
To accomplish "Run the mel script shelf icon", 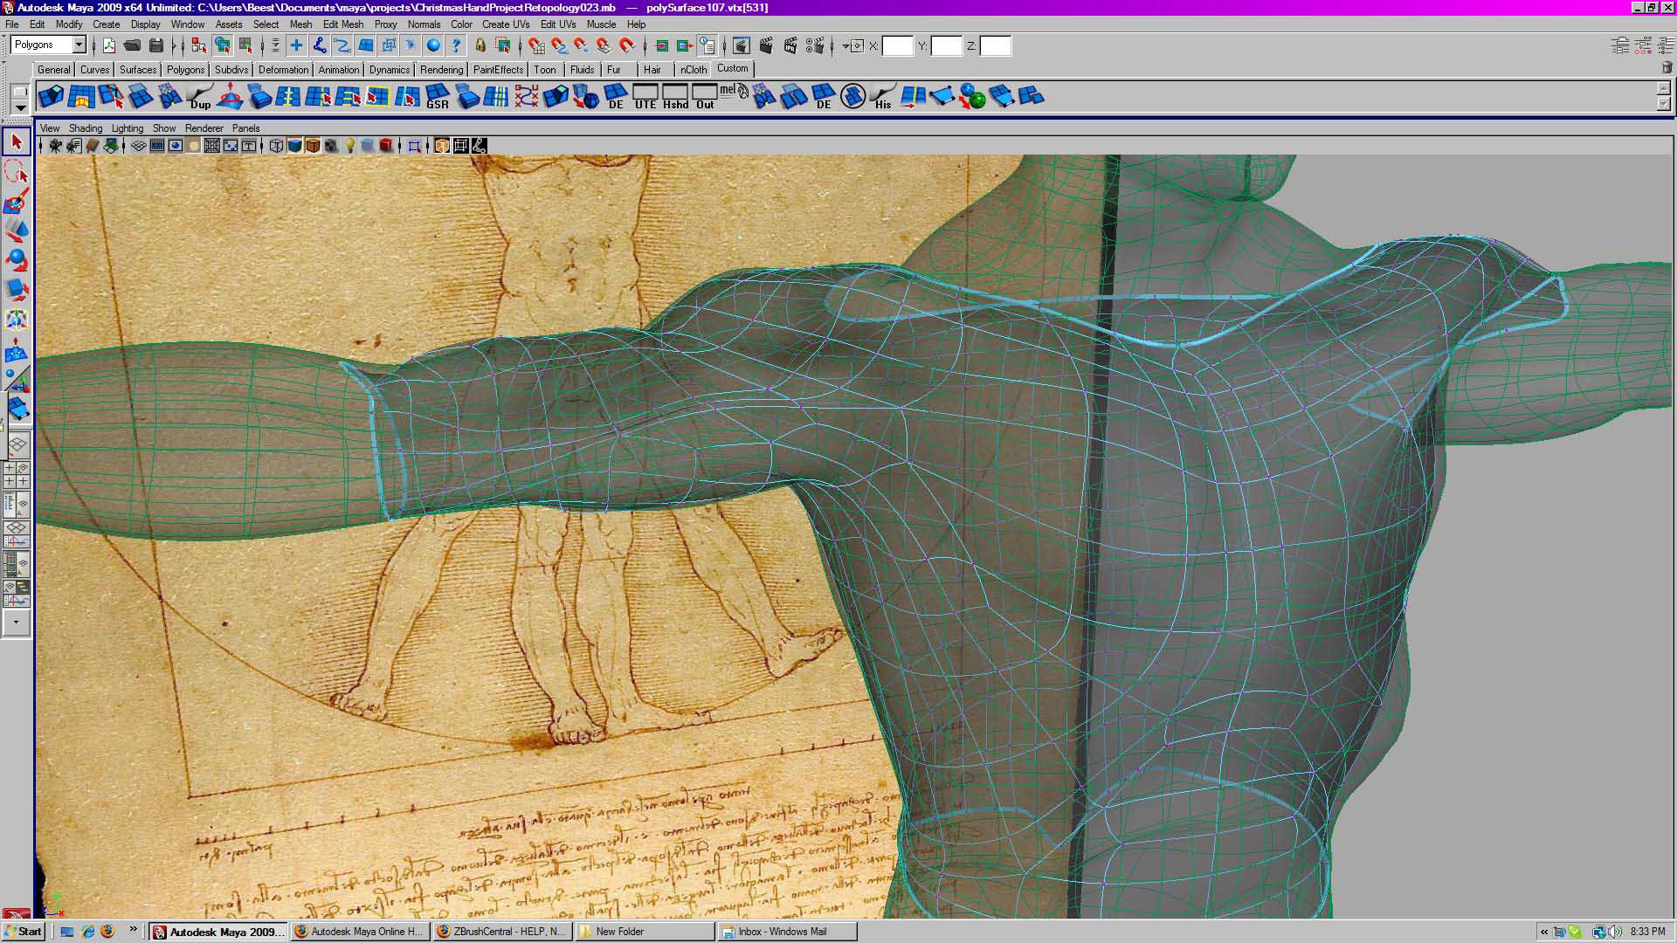I will (734, 93).
